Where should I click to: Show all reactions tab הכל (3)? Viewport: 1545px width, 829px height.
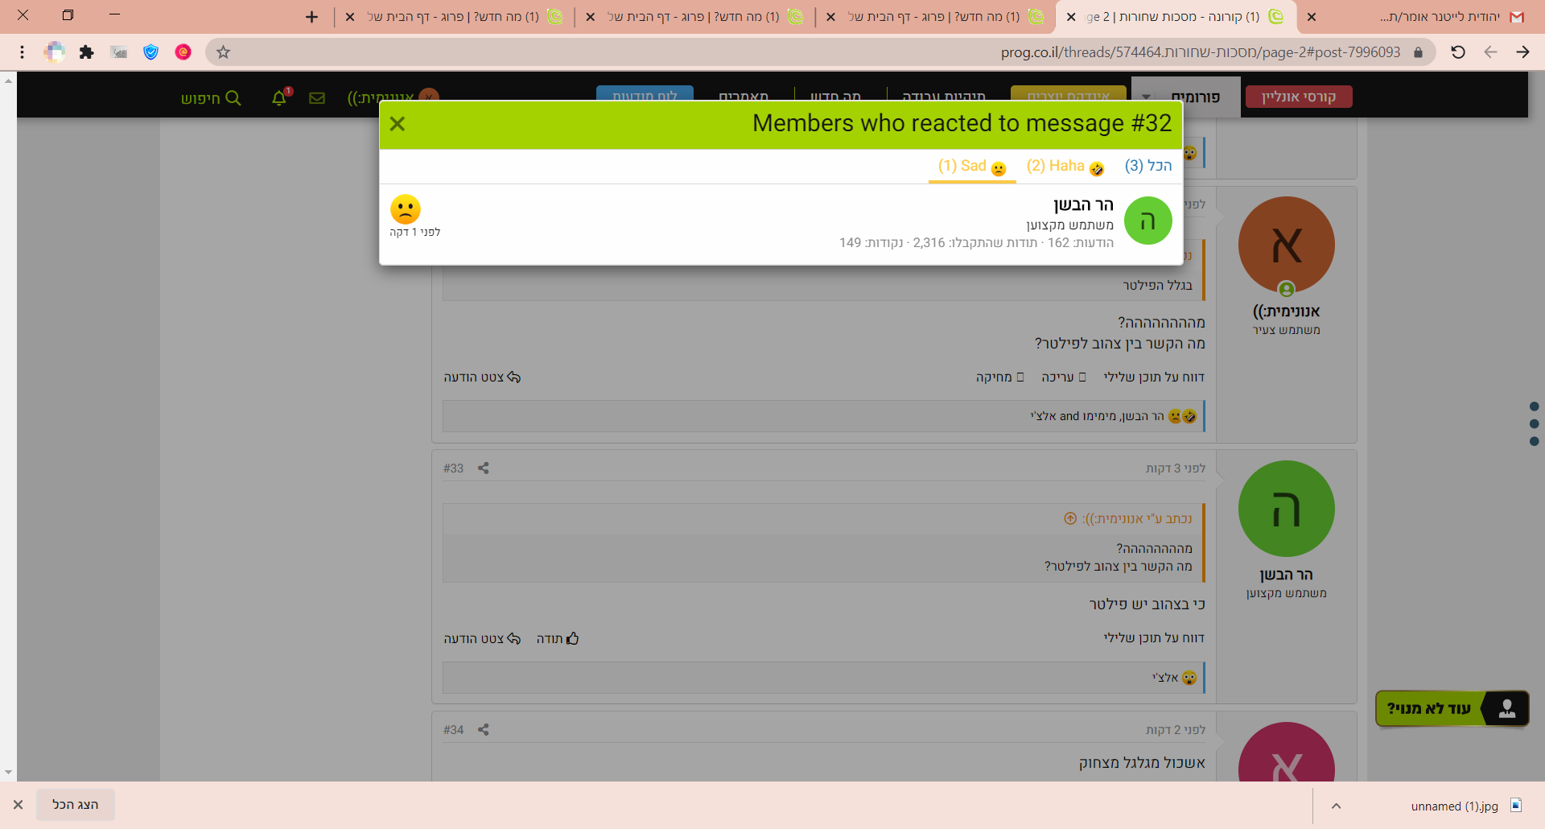tap(1148, 166)
